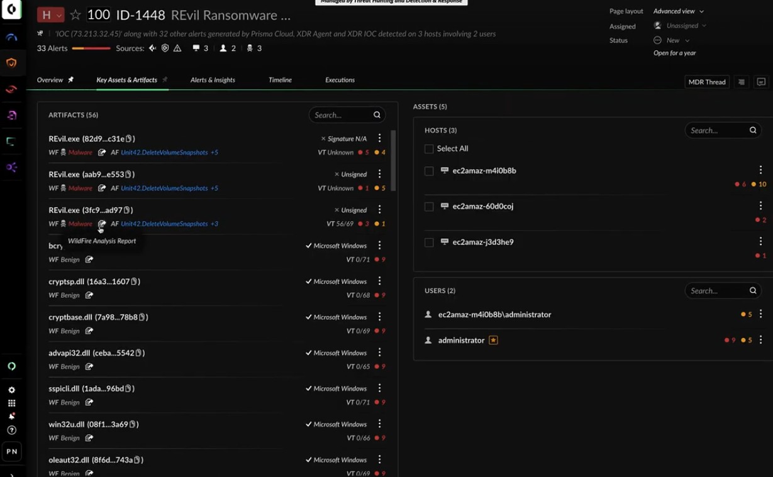Switch to Alerts & Insights tab
This screenshot has height=477, width=773.
[213, 80]
